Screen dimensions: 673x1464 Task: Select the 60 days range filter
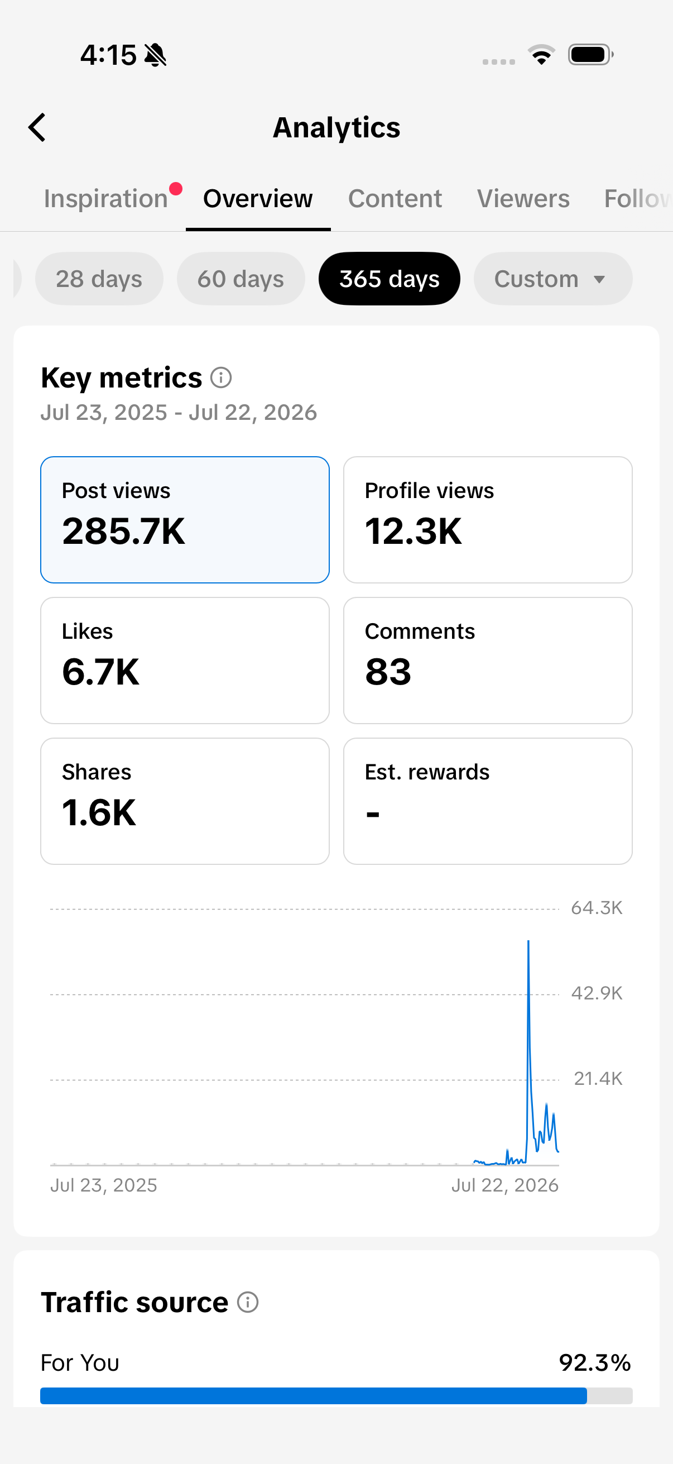[x=241, y=279]
